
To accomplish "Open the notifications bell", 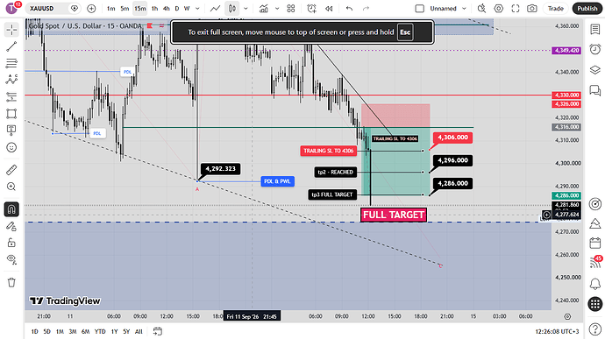I will coord(595,284).
